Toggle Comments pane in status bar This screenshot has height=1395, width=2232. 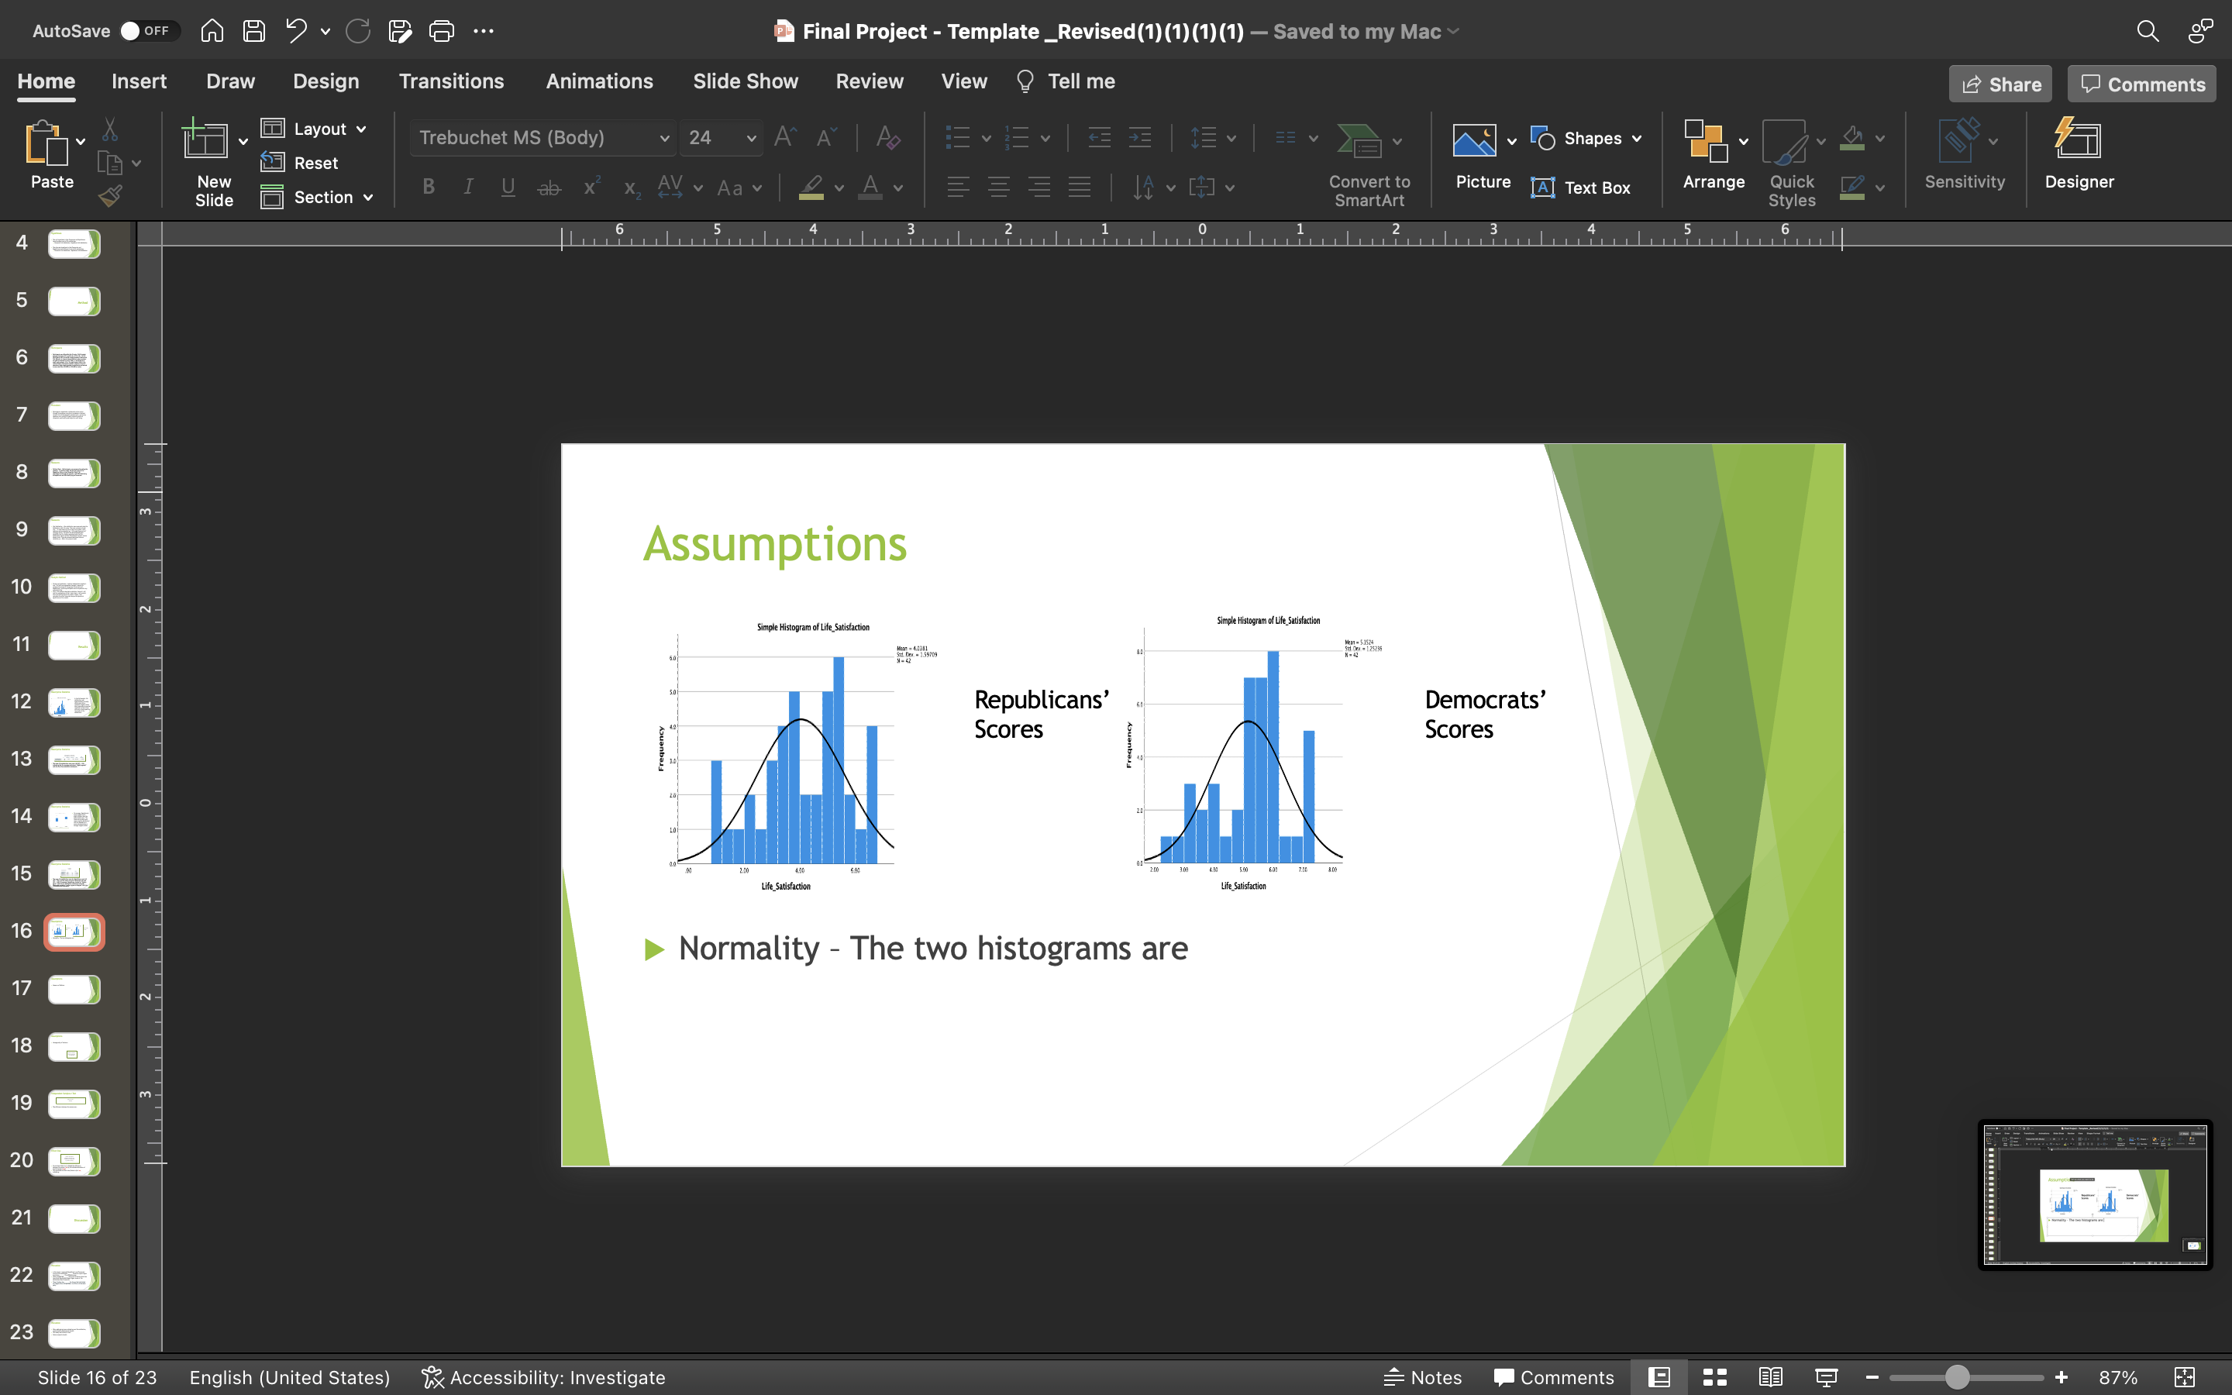tap(1554, 1377)
